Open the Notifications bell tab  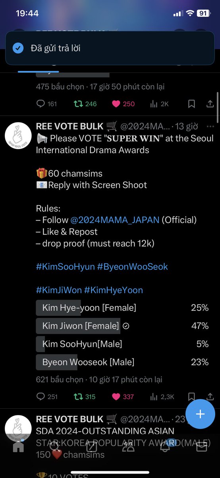pos(165,447)
